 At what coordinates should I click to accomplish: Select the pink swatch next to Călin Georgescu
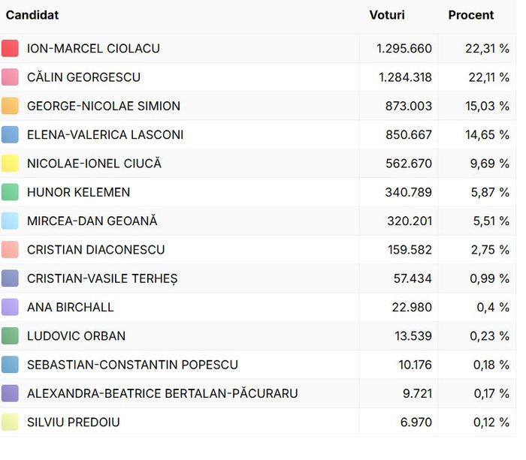pos(10,77)
